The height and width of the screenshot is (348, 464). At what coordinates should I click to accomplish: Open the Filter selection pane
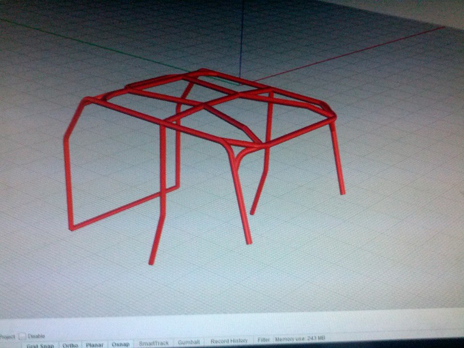(x=264, y=340)
